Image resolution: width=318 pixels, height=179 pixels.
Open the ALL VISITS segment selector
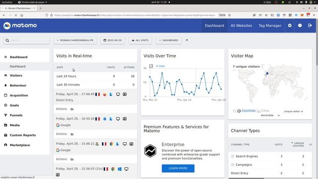click(x=140, y=40)
